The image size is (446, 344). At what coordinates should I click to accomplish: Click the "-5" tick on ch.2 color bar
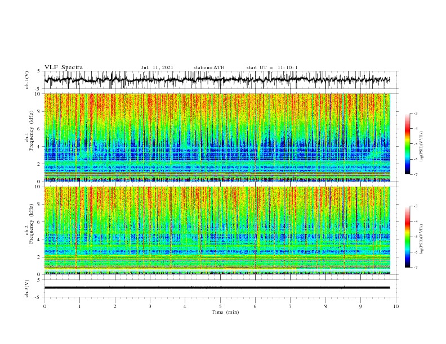coord(415,237)
